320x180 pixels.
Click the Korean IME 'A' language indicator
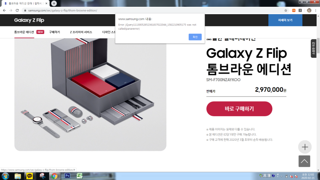pyautogui.click(x=265, y=176)
